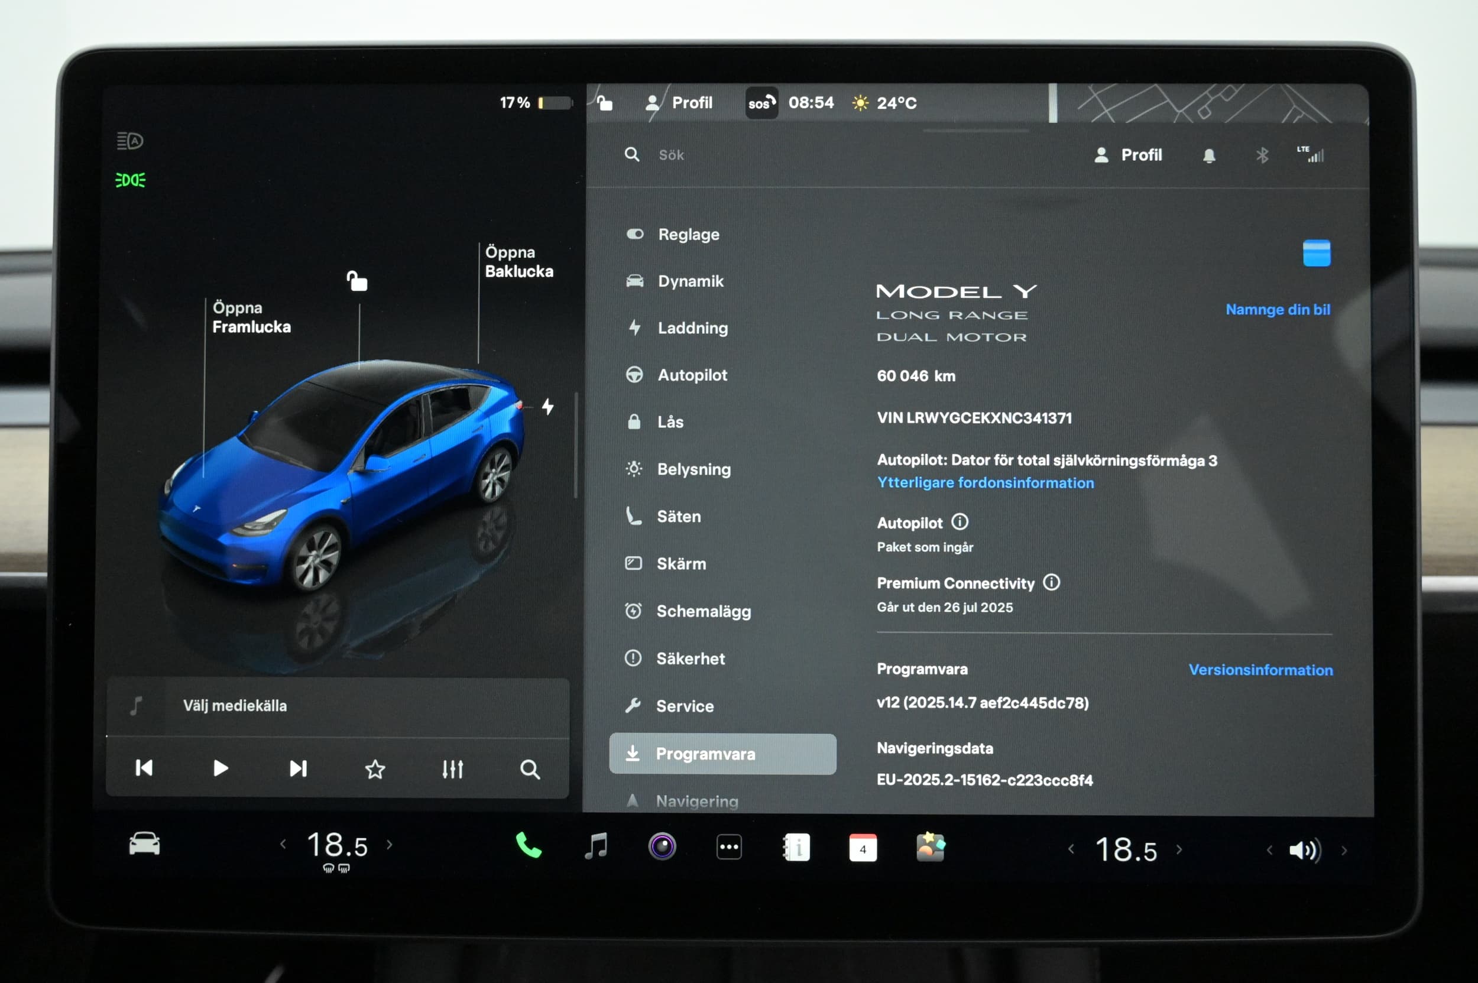Image resolution: width=1478 pixels, height=983 pixels.
Task: Favorite the current media with star
Action: [x=375, y=769]
